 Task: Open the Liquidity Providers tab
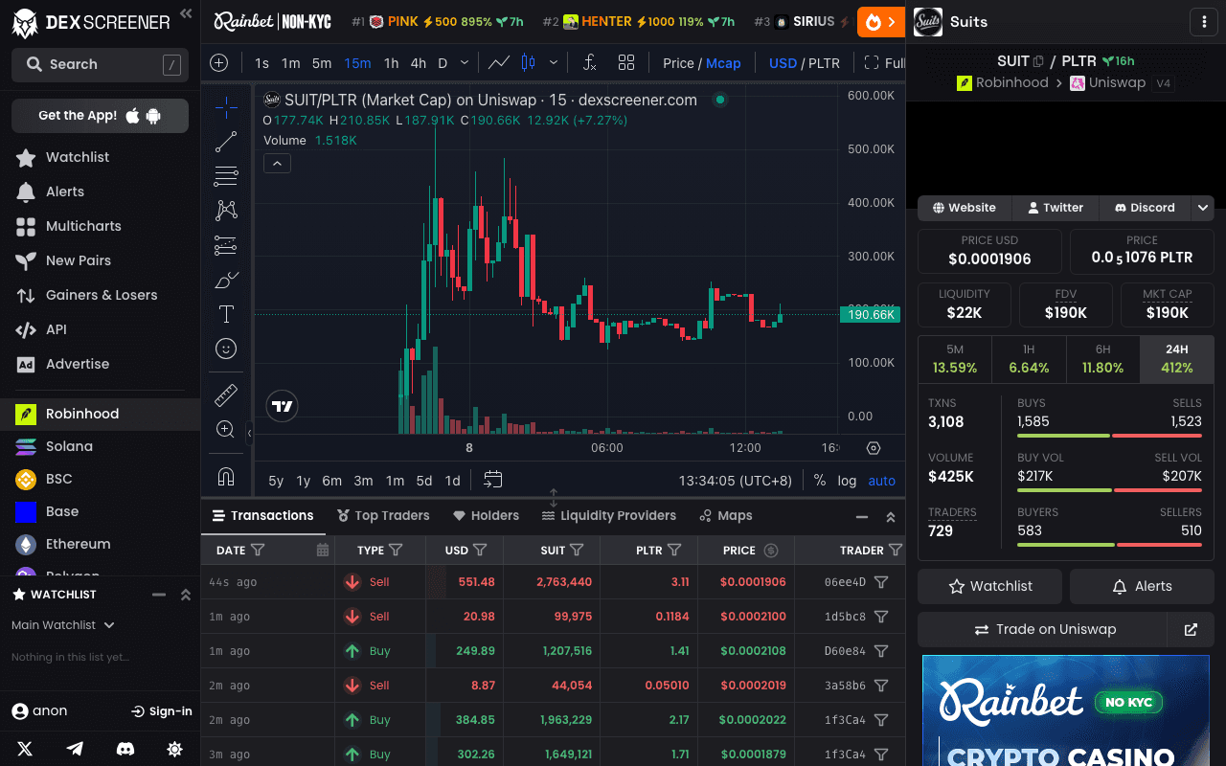click(609, 515)
